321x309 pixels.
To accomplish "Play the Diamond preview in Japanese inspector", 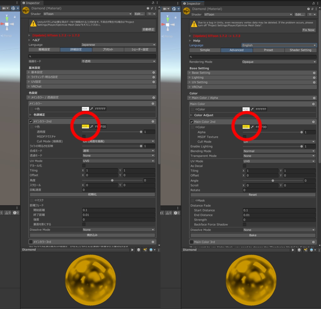I will point(132,250).
